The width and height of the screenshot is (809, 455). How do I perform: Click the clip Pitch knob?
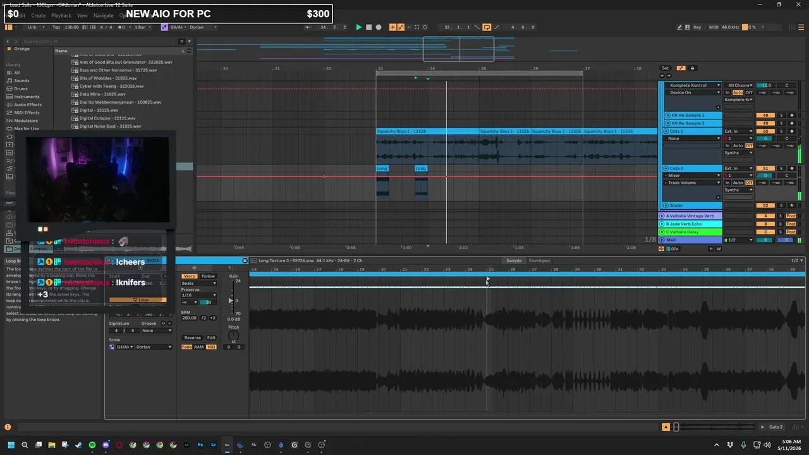233,335
